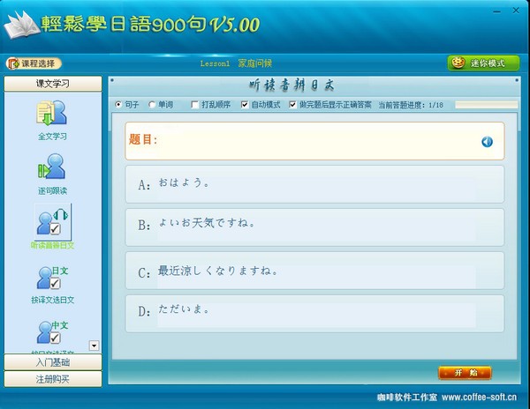This screenshot has height=409, width=530.
Task: Click the 当前答题进度 1/18 progress text
Action: 411,105
